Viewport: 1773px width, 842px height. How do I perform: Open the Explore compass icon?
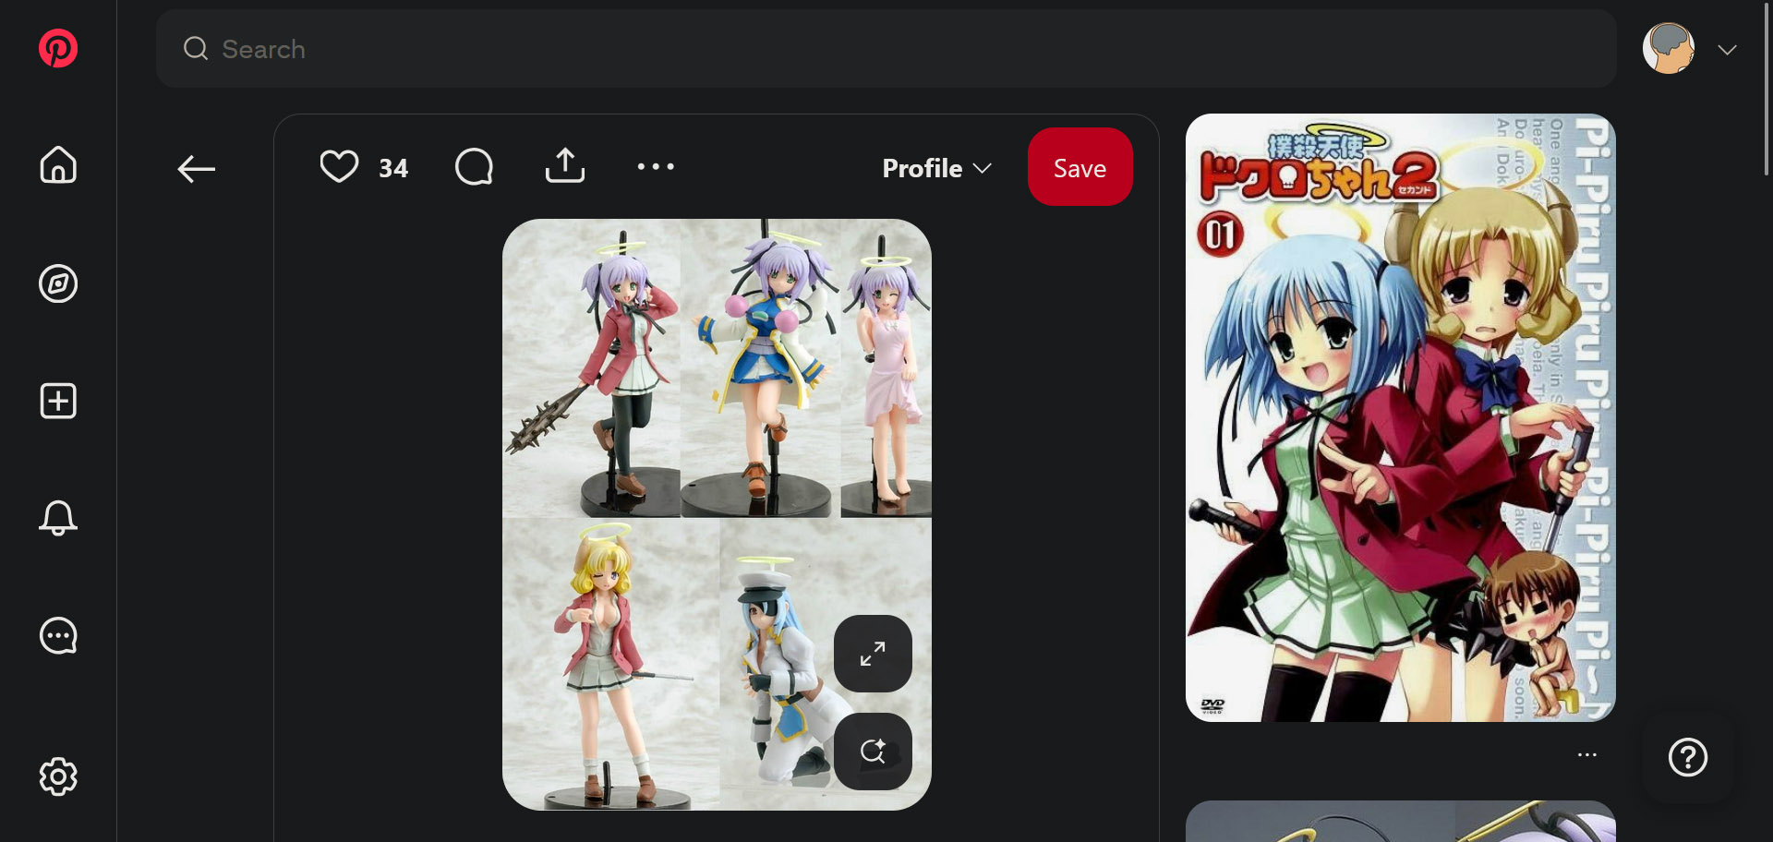[x=58, y=283]
